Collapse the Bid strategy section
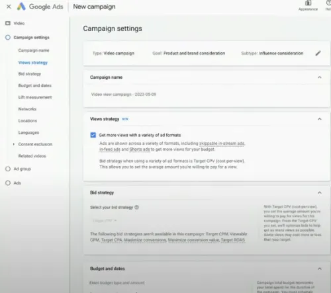331x293 pixels. [319, 192]
